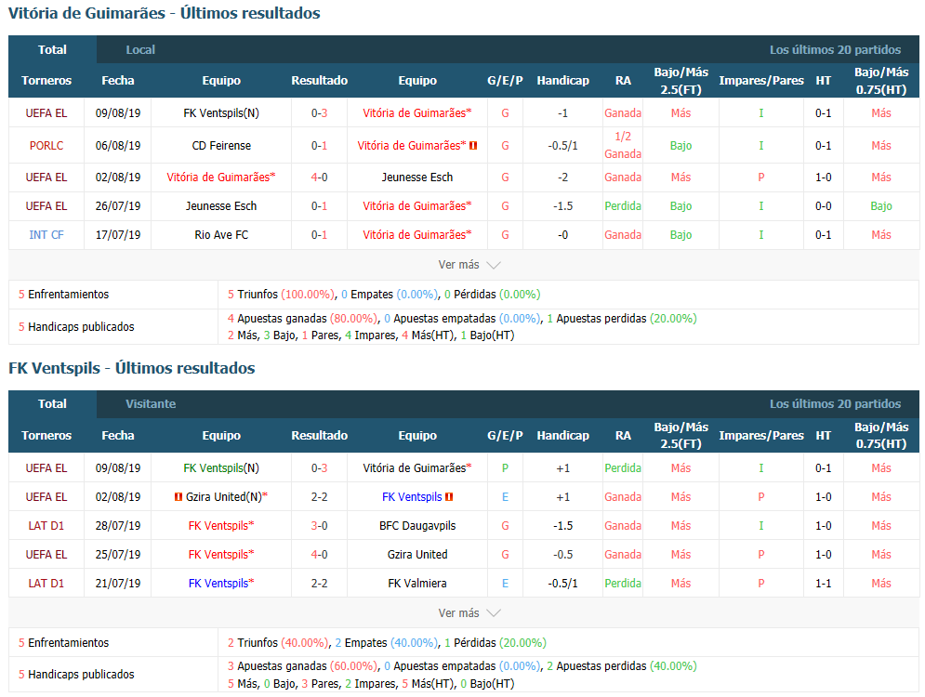Viewport: 925px width, 697px height.
Task: Click the 4-0 result against Jeunesse Esch
Action: [x=319, y=177]
